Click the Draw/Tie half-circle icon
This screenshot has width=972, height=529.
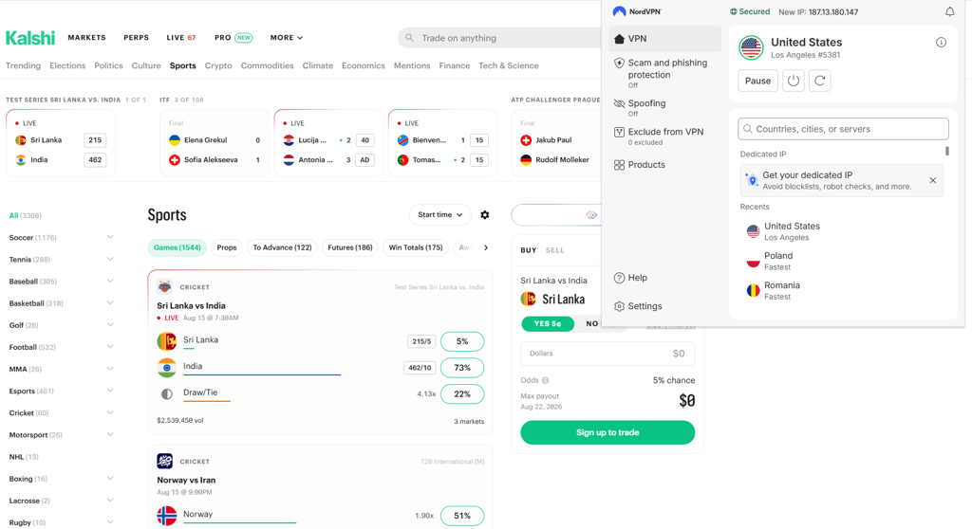[x=166, y=394]
